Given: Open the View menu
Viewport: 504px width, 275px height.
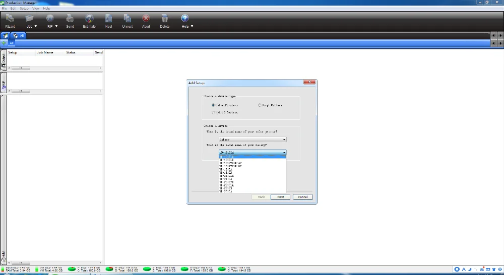Looking at the screenshot, I should (36, 9).
